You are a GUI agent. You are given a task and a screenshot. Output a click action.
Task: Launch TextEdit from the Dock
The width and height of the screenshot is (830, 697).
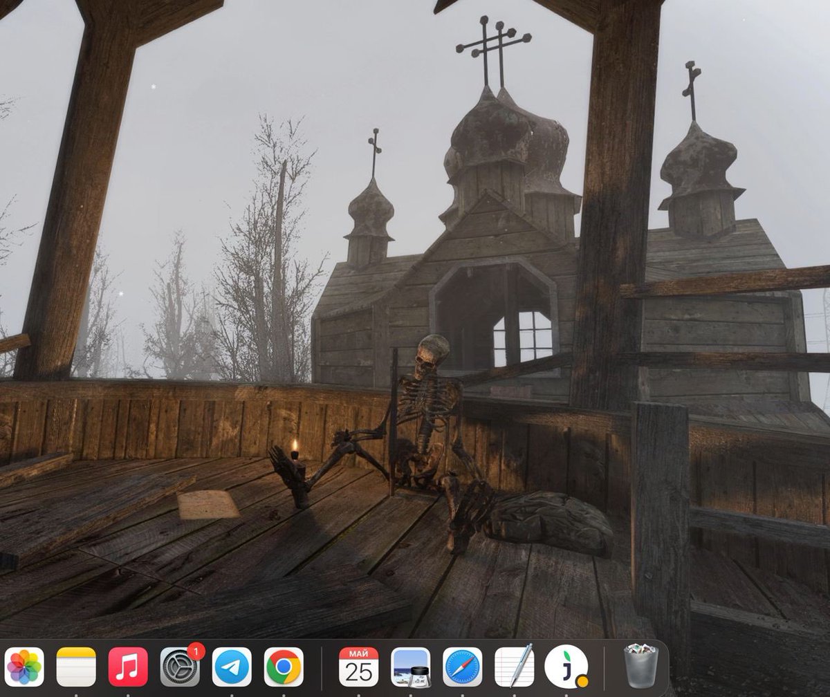pos(514,667)
